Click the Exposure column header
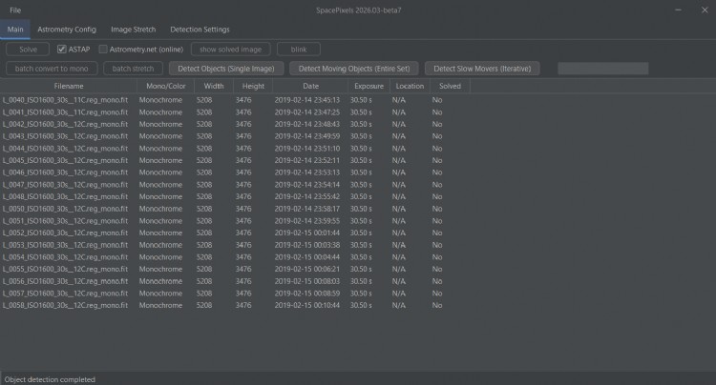This screenshot has height=385, width=716. [x=369, y=86]
